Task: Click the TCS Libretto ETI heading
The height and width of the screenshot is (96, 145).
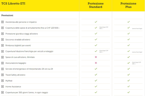Action: (13, 4)
